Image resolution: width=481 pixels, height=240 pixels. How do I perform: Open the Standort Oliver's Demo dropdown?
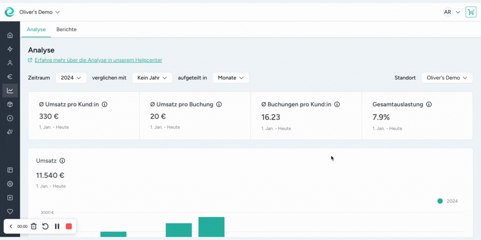click(x=447, y=78)
